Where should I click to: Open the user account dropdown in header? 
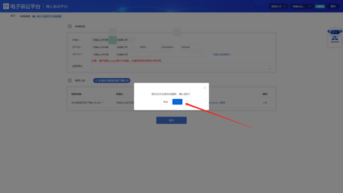click(301, 6)
